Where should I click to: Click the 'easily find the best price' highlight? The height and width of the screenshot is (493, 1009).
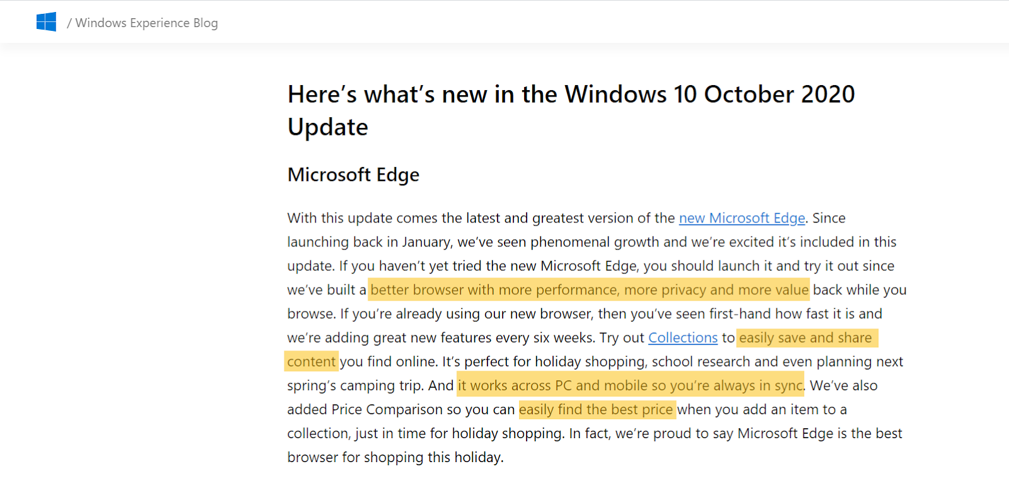click(596, 410)
